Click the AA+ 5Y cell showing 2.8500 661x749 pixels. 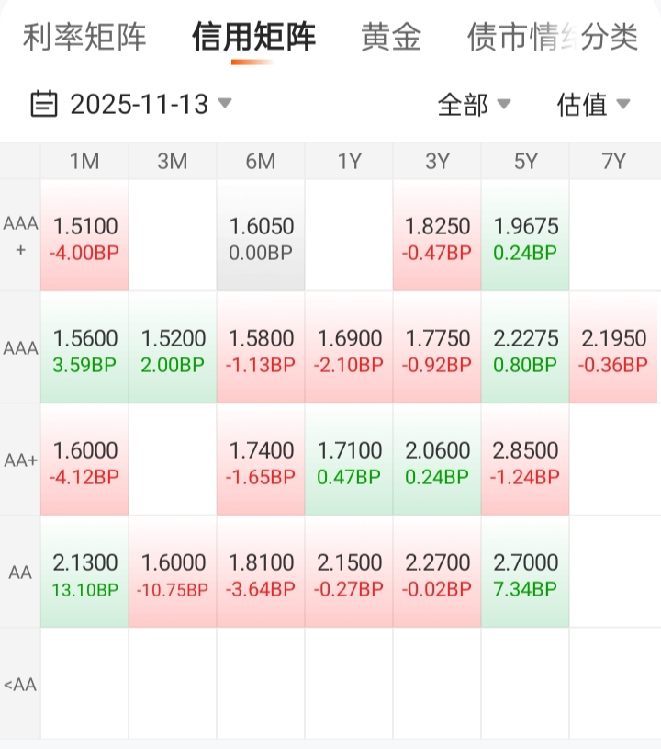[x=525, y=461]
